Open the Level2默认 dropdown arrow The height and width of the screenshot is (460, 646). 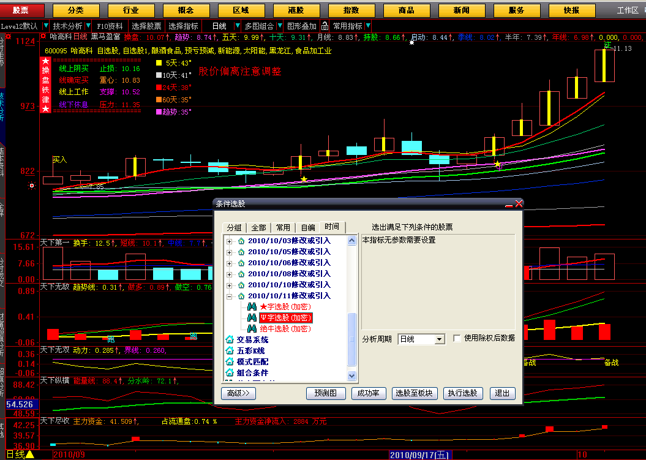tap(46, 26)
